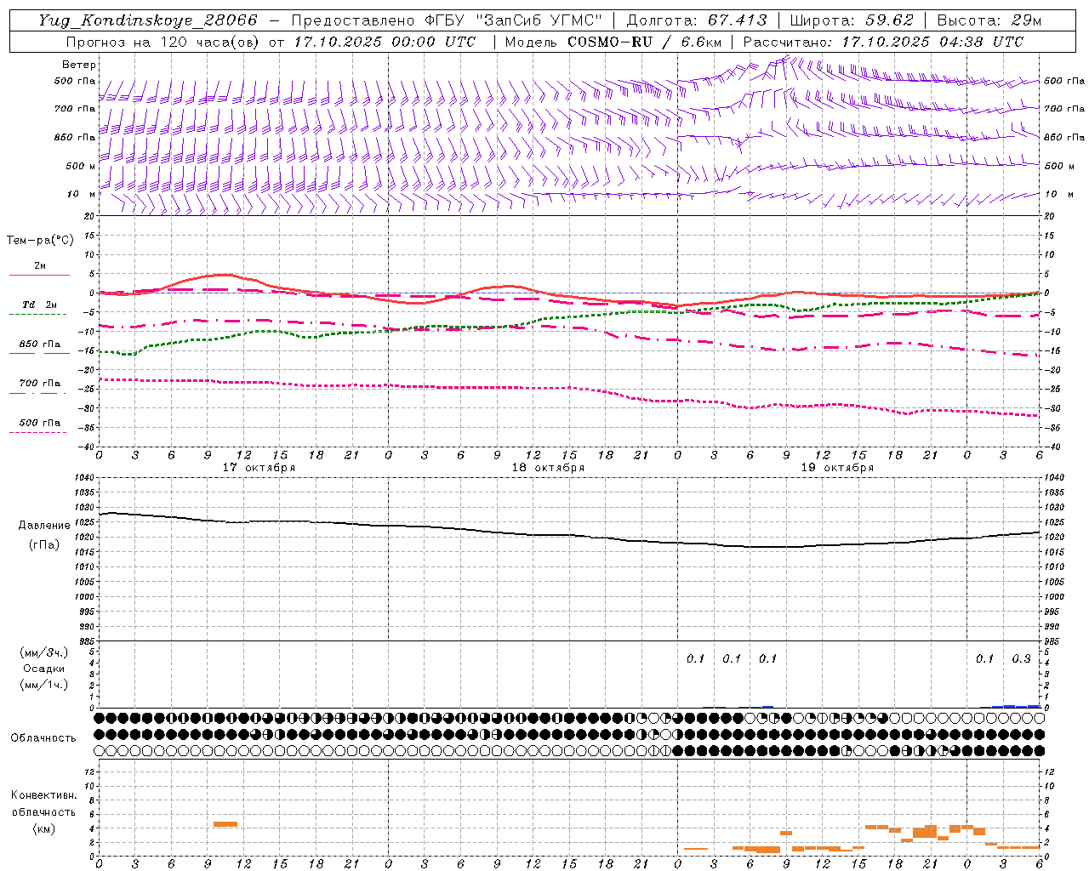1089x871 pixels.
Task: Click the Осадки precipitation label
Action: (44, 669)
